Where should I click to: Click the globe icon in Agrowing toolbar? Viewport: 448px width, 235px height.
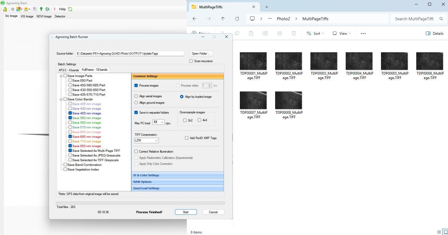pyautogui.click(x=47, y=9)
